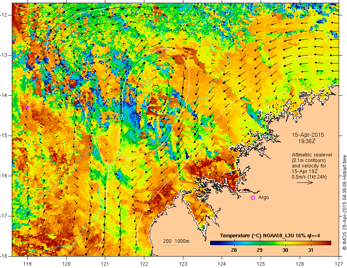
Task: Click the '(0.1m contours)' caption line
Action: pyautogui.click(x=308, y=160)
